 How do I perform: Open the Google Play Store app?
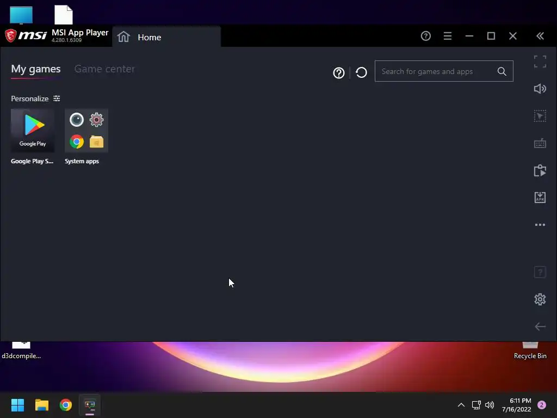[x=33, y=131]
